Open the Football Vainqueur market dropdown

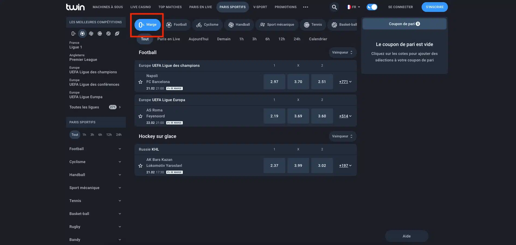[x=342, y=52]
